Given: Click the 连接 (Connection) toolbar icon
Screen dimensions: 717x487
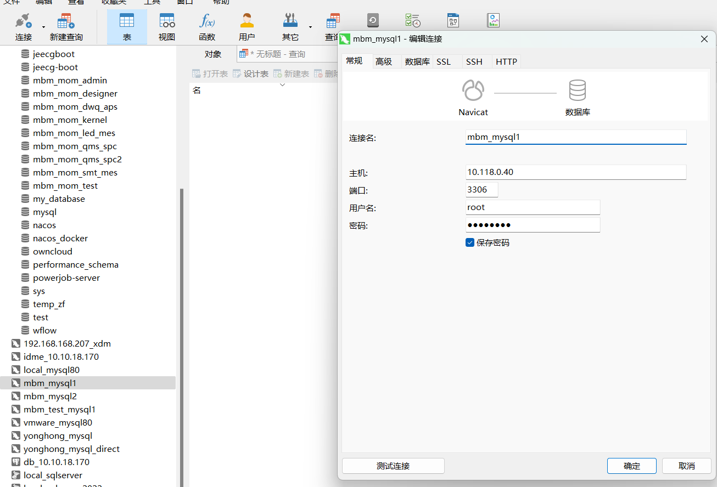Looking at the screenshot, I should point(23,27).
